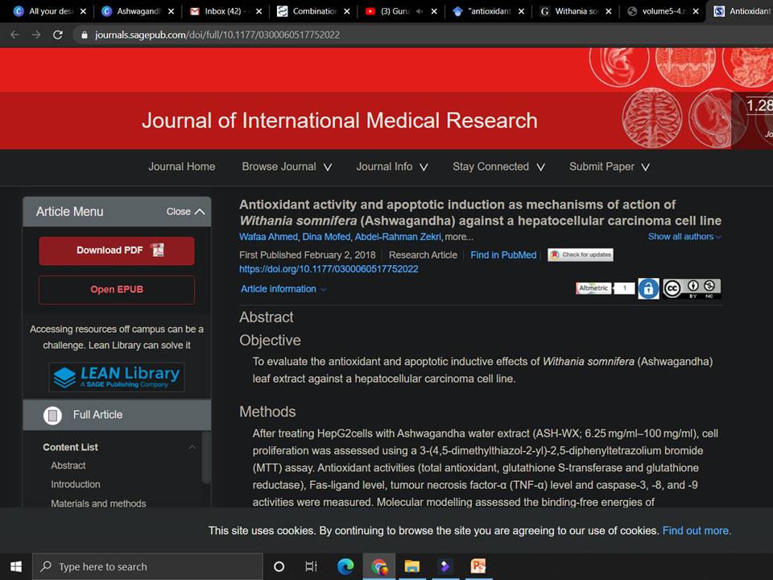Click the Check for updates badge
This screenshot has width=773, height=580.
pos(581,255)
